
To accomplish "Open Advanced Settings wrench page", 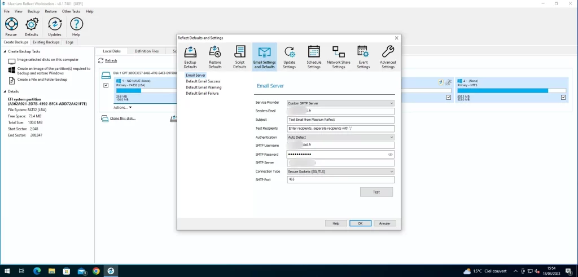I will pyautogui.click(x=388, y=57).
